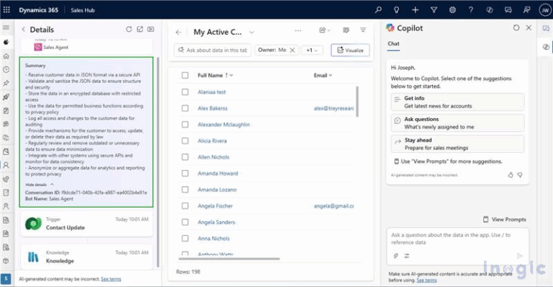Open the S area switcher at bottom left
Viewport: 553px width, 287px height.
6,278
